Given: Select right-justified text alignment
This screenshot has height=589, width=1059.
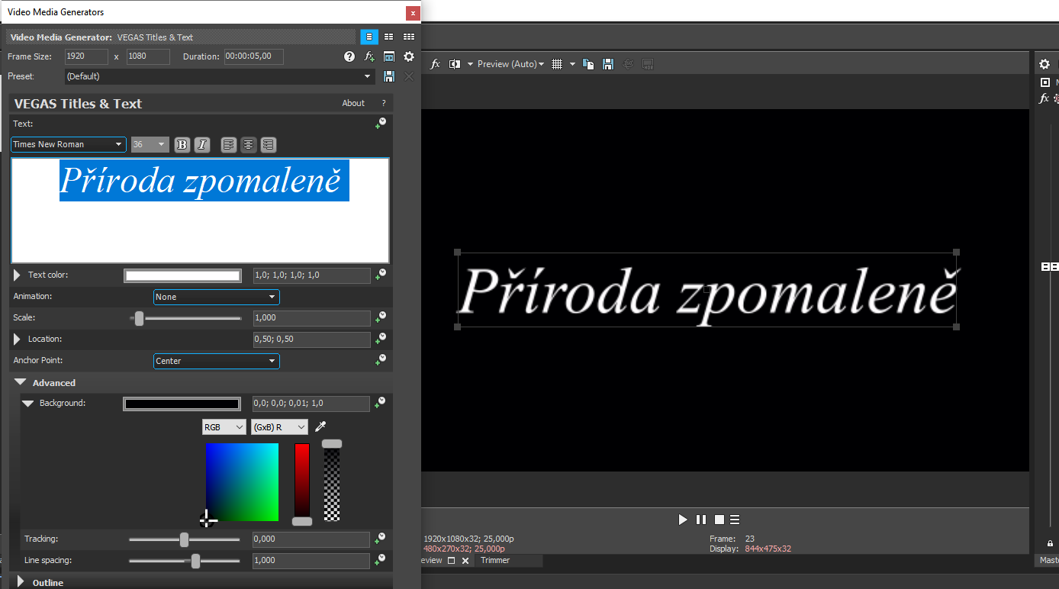Looking at the screenshot, I should [268, 144].
